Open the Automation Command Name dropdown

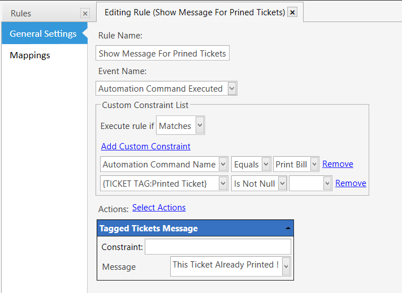pyautogui.click(x=223, y=165)
